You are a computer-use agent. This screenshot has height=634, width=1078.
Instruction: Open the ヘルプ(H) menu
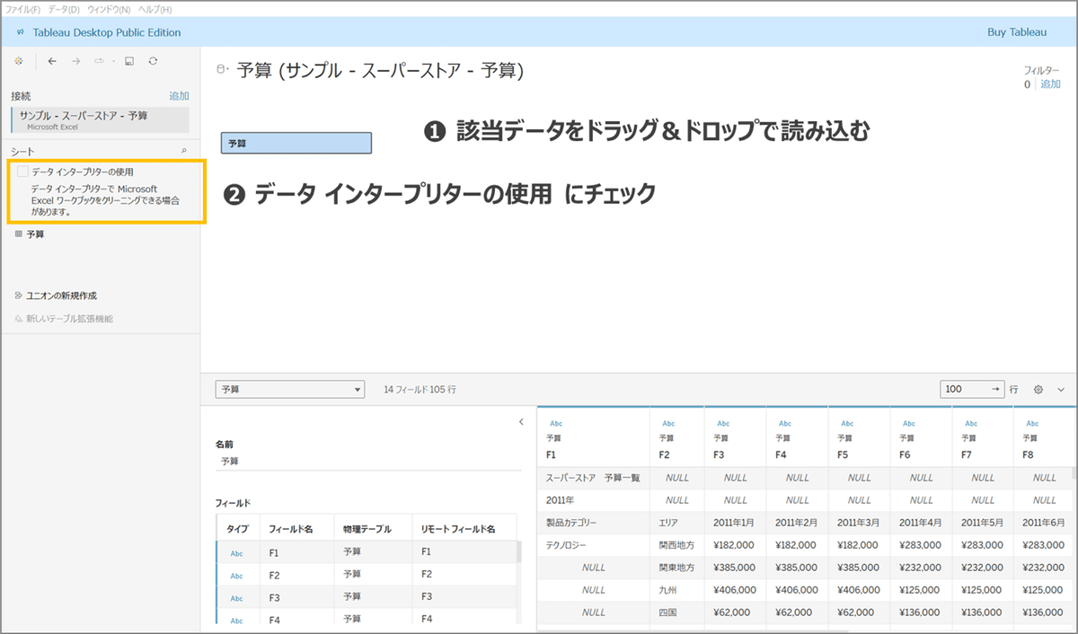[x=155, y=9]
